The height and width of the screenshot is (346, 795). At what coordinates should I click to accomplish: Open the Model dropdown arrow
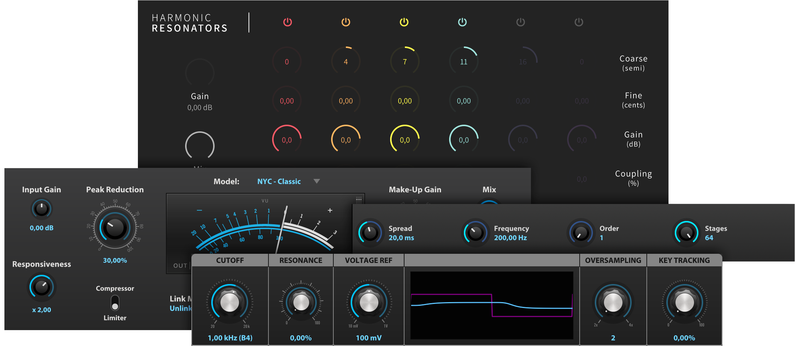click(x=316, y=181)
